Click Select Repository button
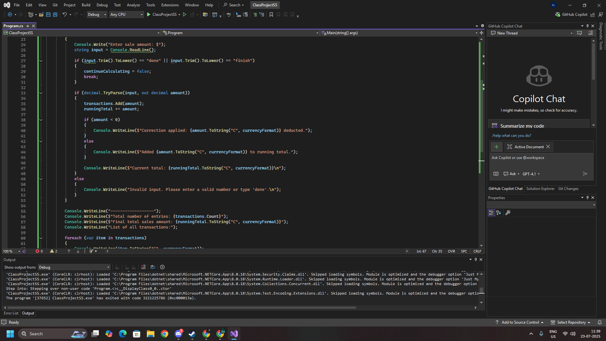The image size is (606, 341). (x=571, y=322)
